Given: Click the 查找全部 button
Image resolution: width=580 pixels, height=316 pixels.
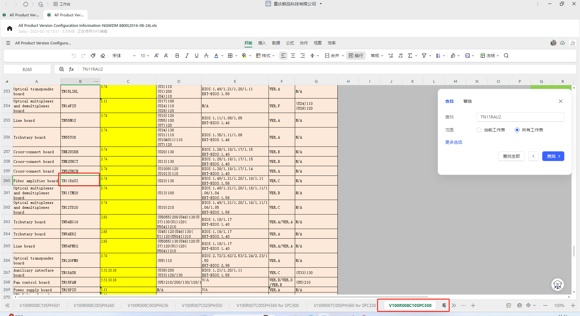Looking at the screenshot, I should [511, 156].
